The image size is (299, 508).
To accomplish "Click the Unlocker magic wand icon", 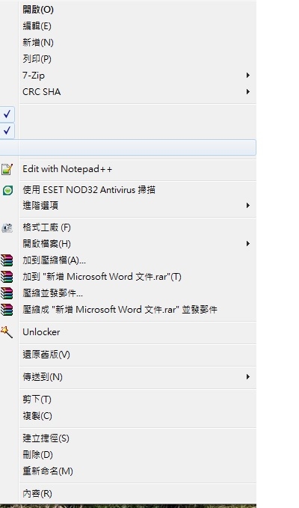I will pyautogui.click(x=7, y=332).
